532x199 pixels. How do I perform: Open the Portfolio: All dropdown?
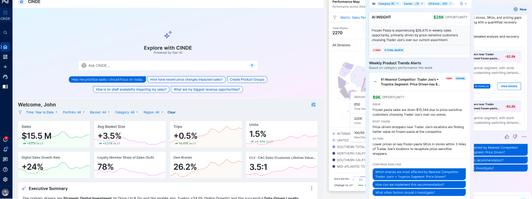click(x=73, y=112)
